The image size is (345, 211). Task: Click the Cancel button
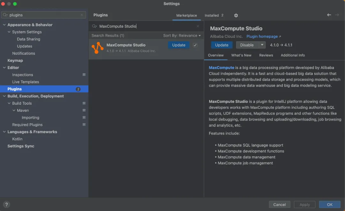280,205
